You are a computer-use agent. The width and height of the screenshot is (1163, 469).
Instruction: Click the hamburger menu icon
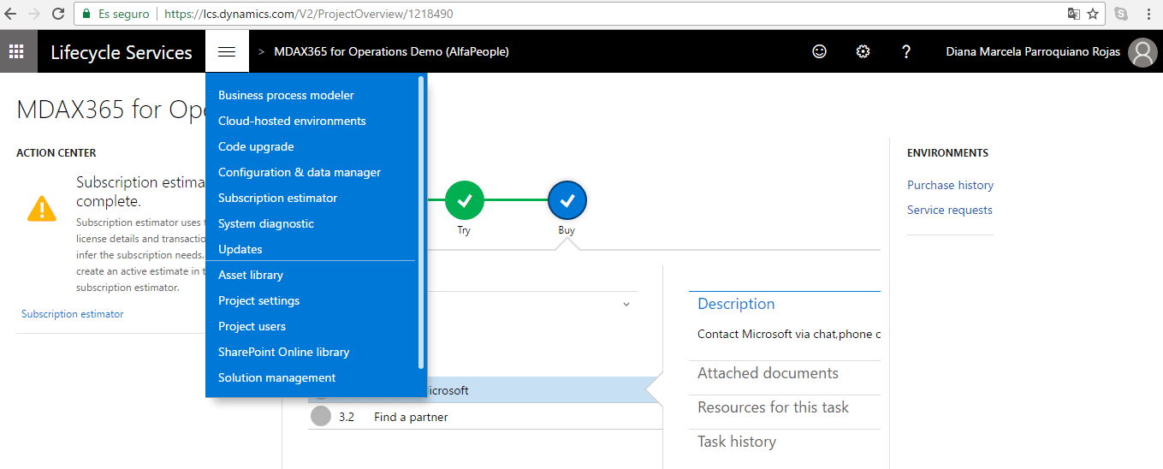pyautogui.click(x=227, y=52)
